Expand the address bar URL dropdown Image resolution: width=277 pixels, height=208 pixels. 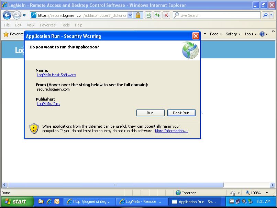point(130,15)
